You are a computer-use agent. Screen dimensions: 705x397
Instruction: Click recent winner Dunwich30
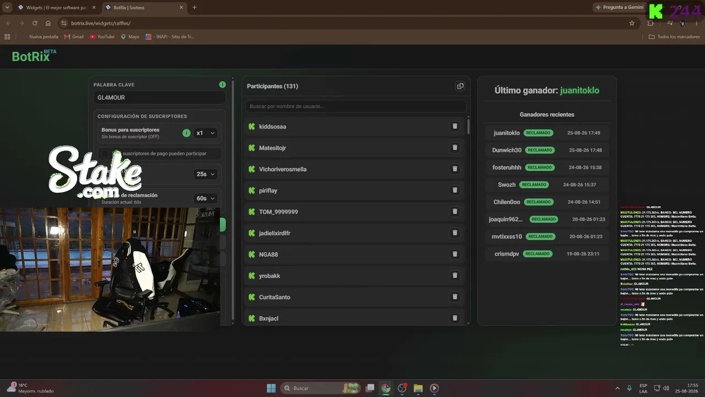coord(507,150)
